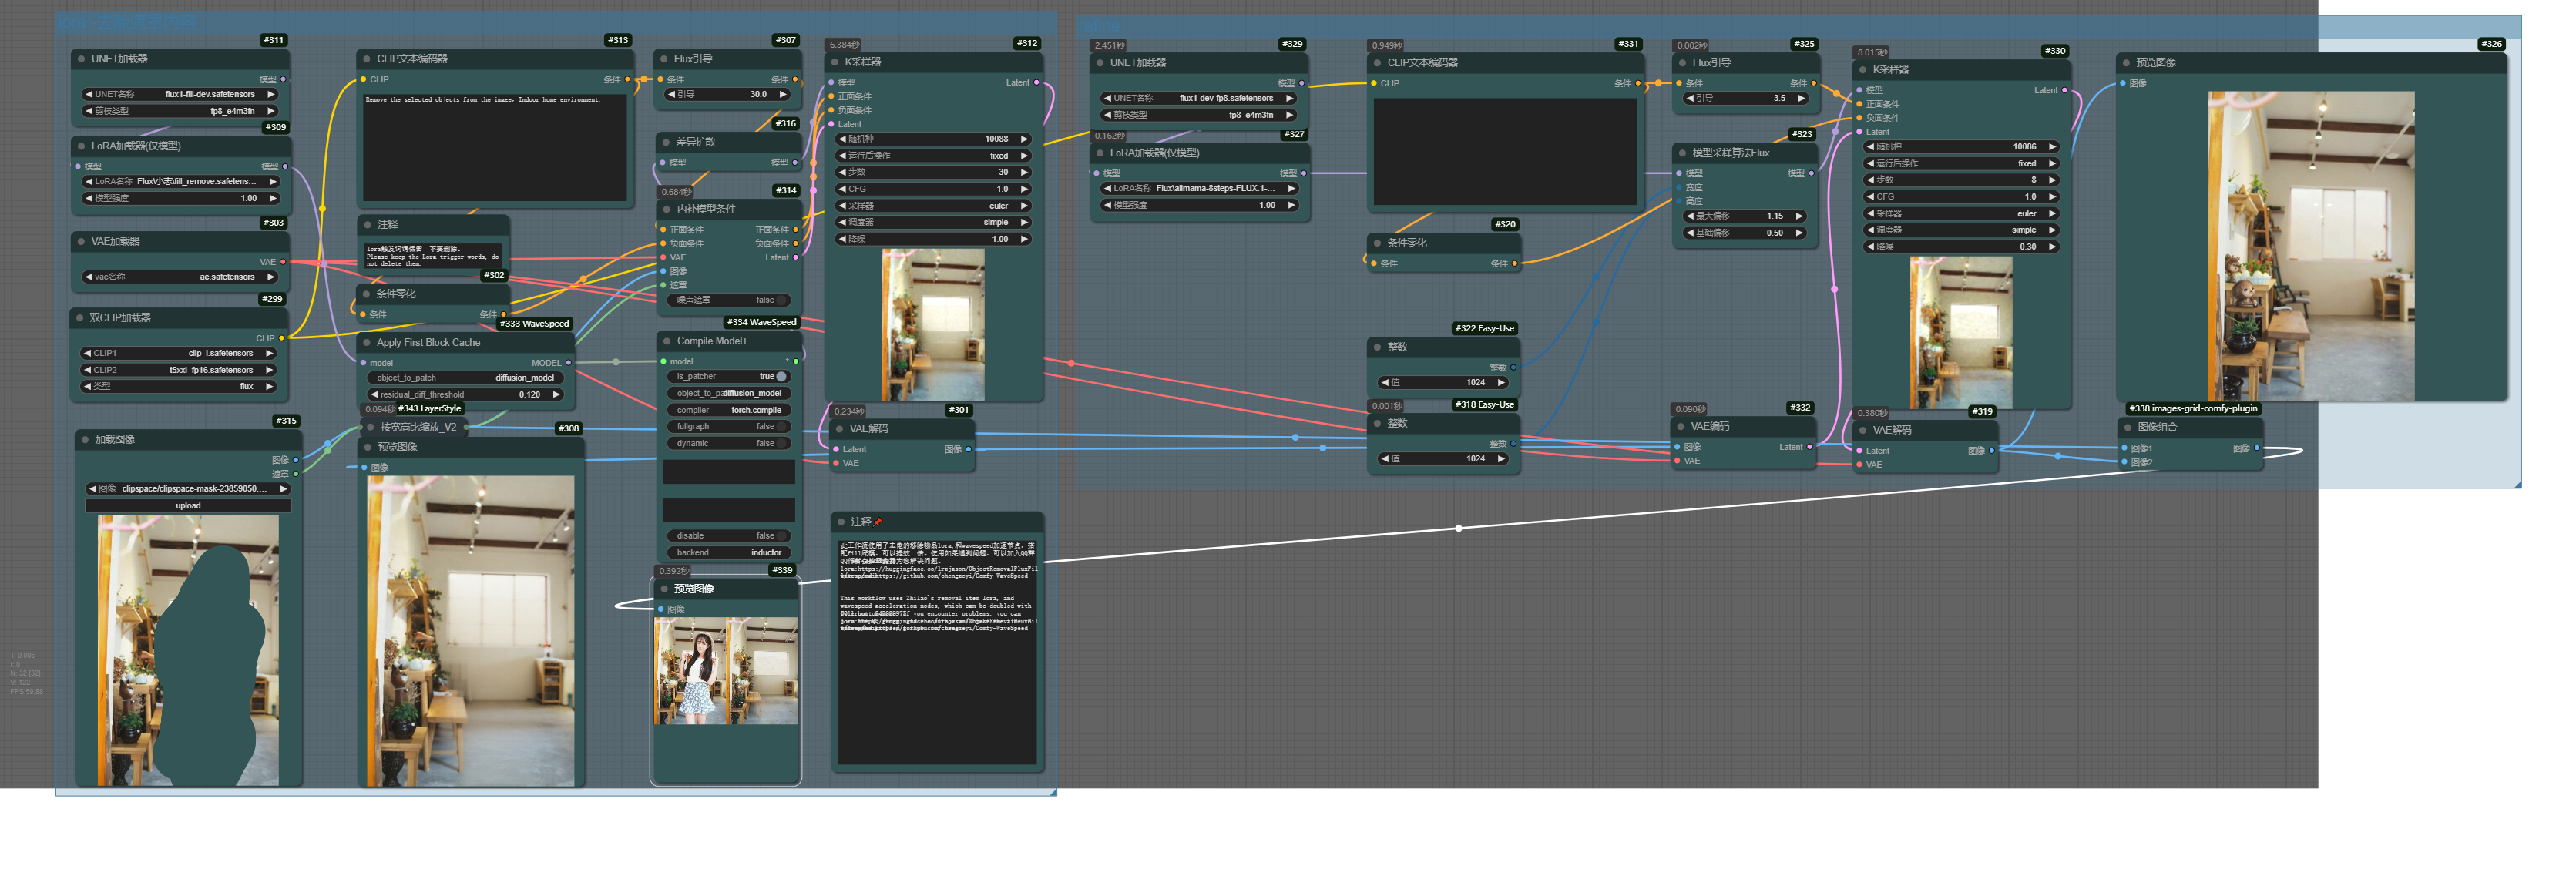Toggle fullgraph false switch
The height and width of the screenshot is (876, 2576).
coord(781,427)
